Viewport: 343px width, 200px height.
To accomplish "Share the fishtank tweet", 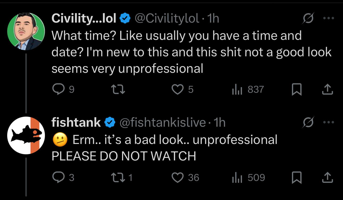I will pyautogui.click(x=327, y=177).
